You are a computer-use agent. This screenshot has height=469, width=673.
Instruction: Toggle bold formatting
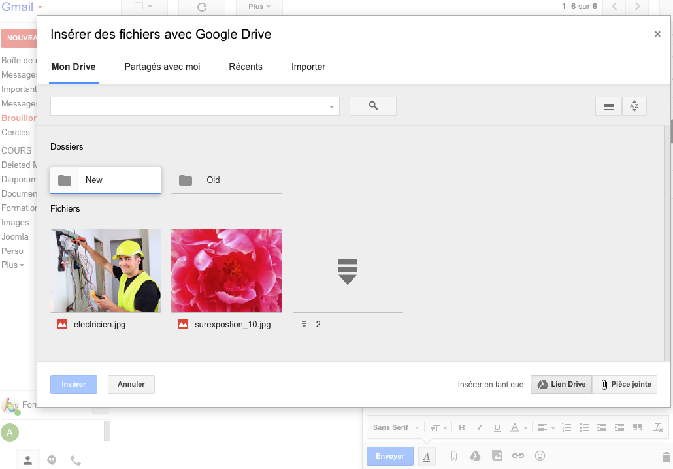tap(462, 427)
